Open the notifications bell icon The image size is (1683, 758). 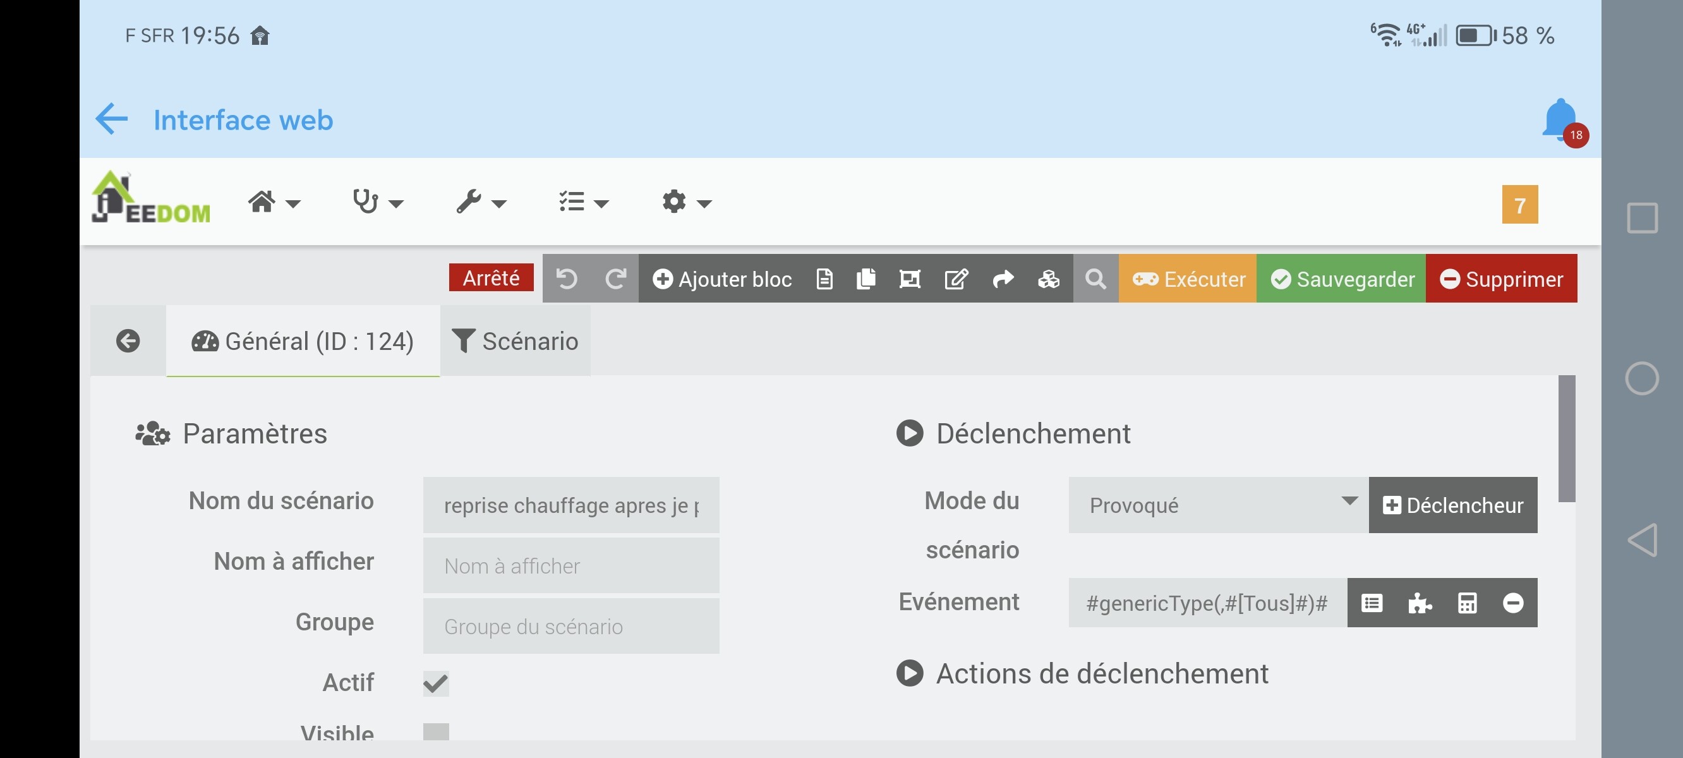point(1560,119)
